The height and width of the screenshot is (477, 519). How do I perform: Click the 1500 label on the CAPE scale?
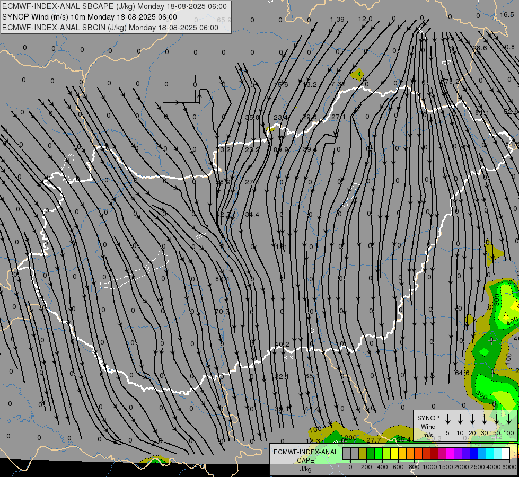[445, 467]
